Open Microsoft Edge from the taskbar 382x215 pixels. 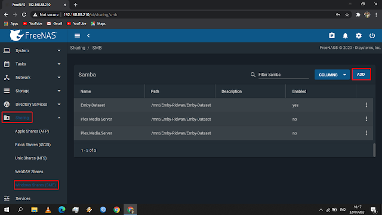click(x=61, y=210)
